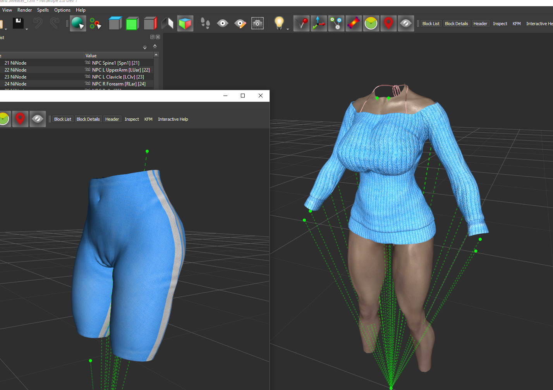Activate the Select Vertices tool
Image resolution: width=553 pixels, height=390 pixels.
click(95, 24)
